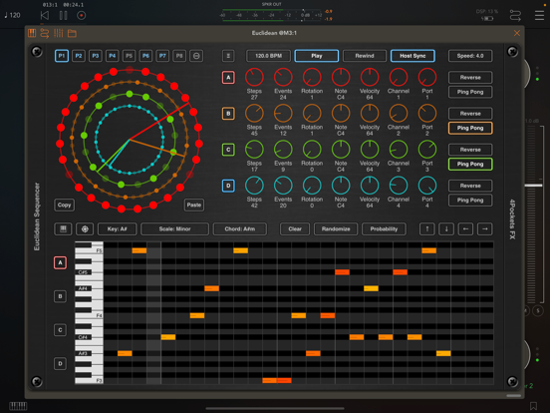Pause host playback
Image resolution: width=550 pixels, height=413 pixels.
pos(63,15)
